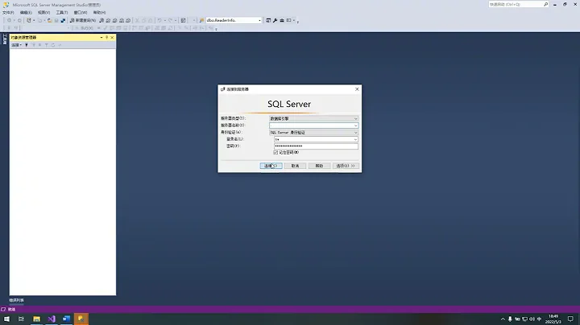580x325 pixels.
Task: Click the volume icon in system tray
Action: coord(532,319)
